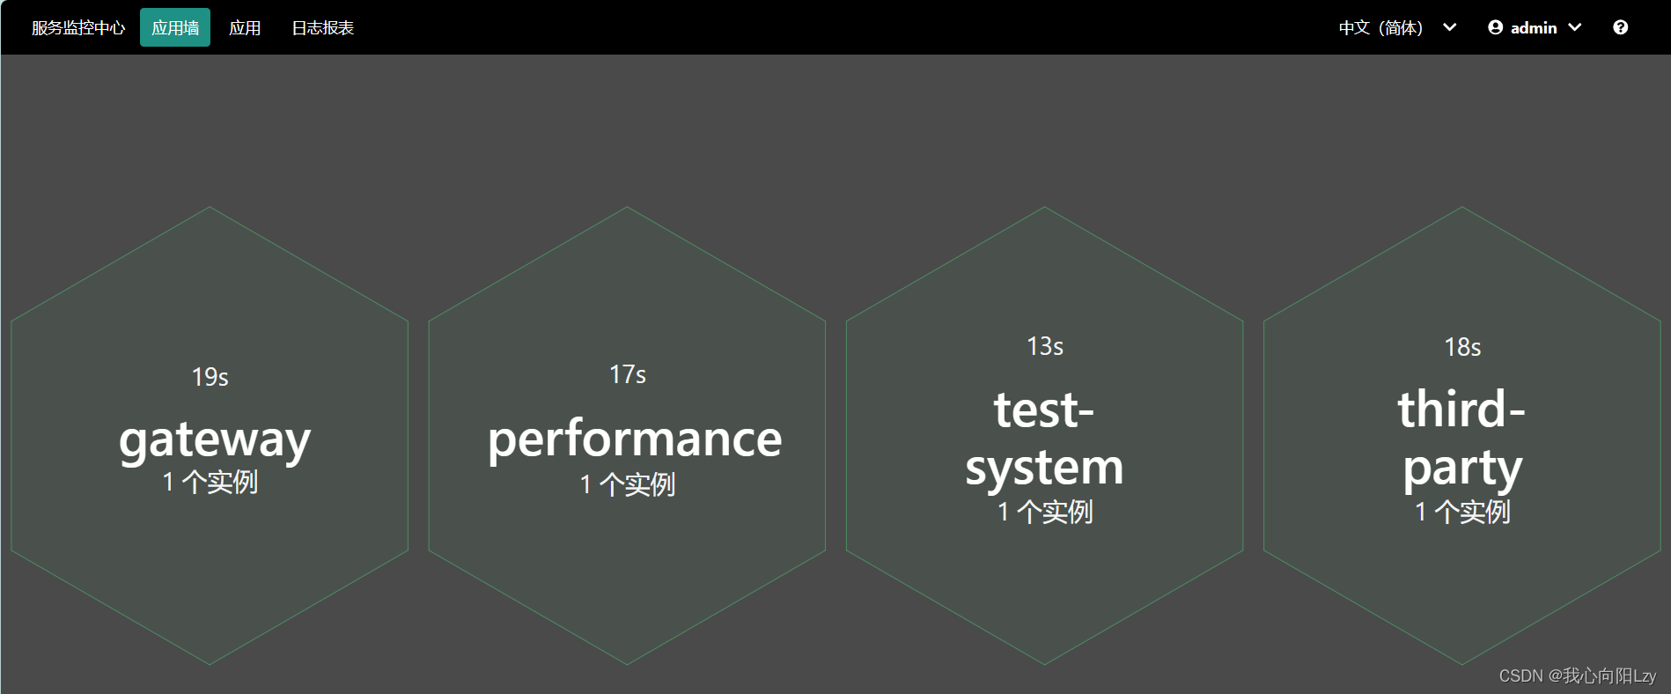Open the test-system application hexagon
Screen dimensions: 1671x694
tap(1044, 438)
